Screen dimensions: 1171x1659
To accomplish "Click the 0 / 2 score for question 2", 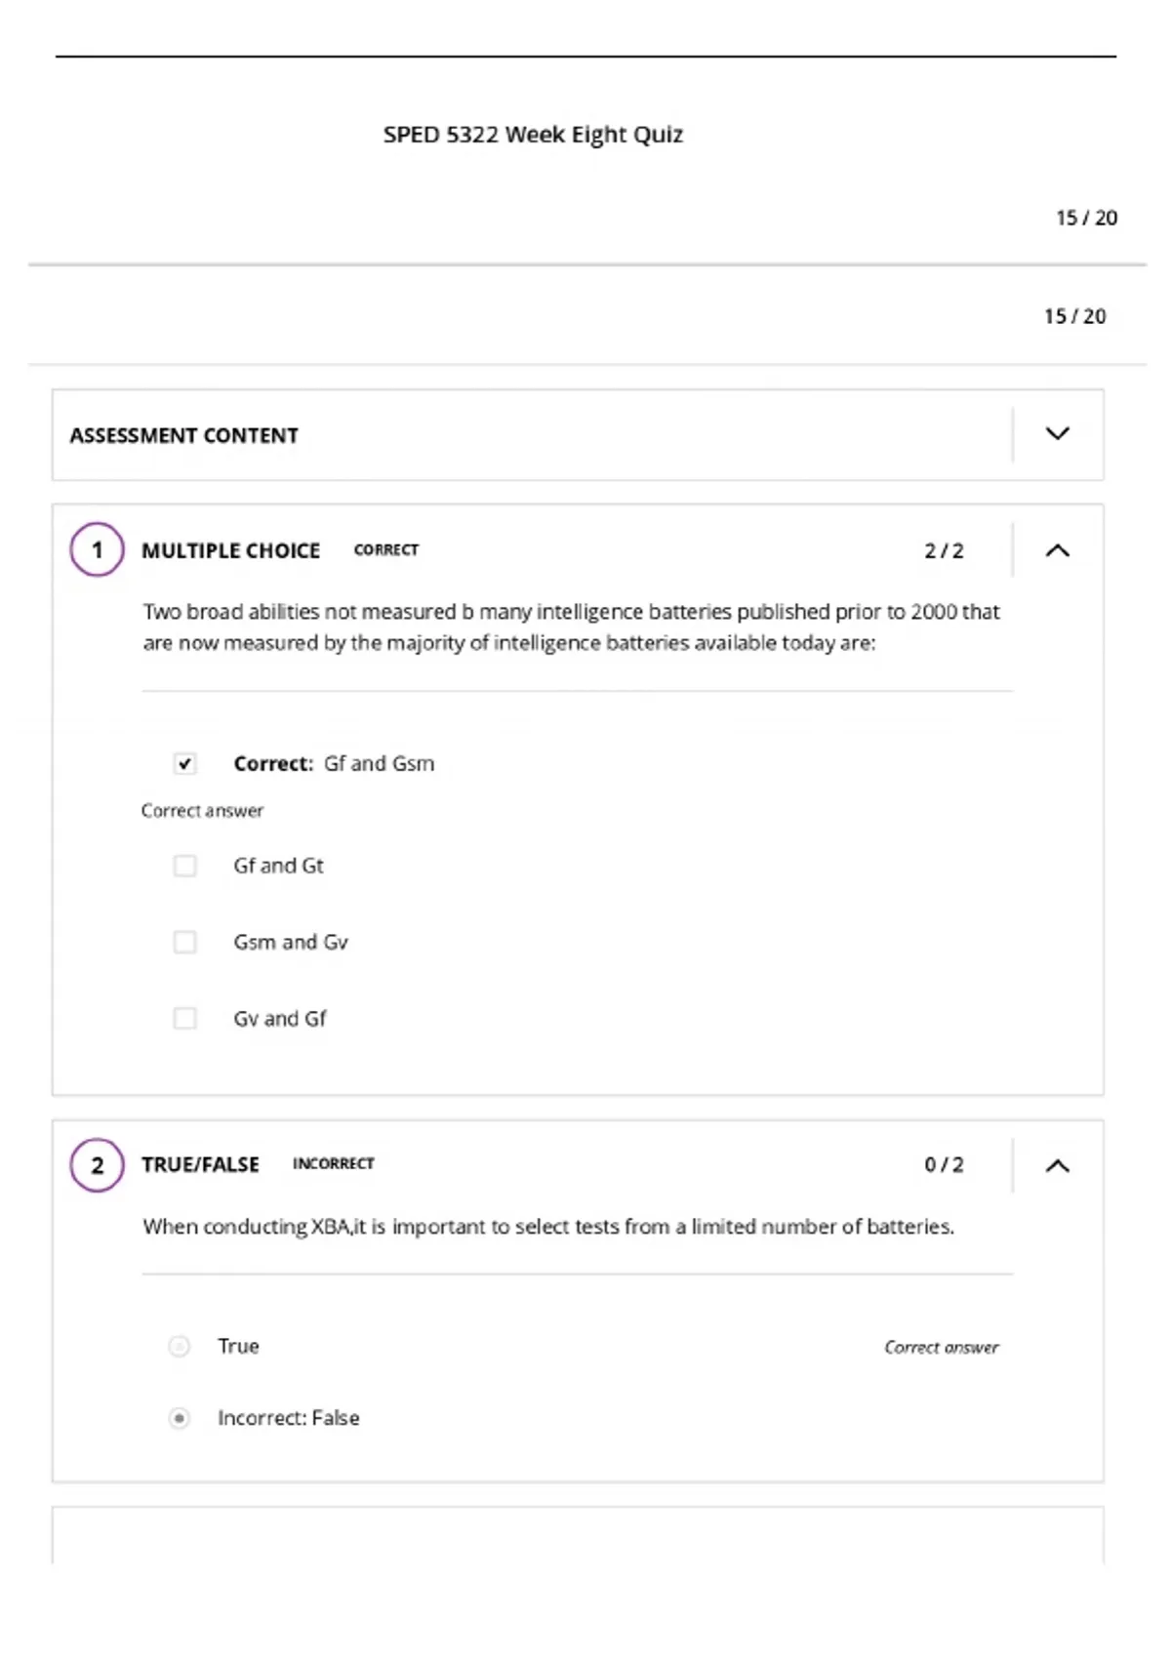I will coord(944,1164).
